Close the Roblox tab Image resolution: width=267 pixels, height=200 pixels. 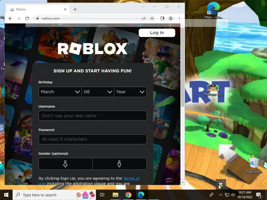tap(65, 9)
